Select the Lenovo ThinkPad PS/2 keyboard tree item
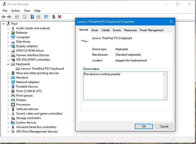Image resolution: width=196 pixels, height=144 pixels. (42, 69)
